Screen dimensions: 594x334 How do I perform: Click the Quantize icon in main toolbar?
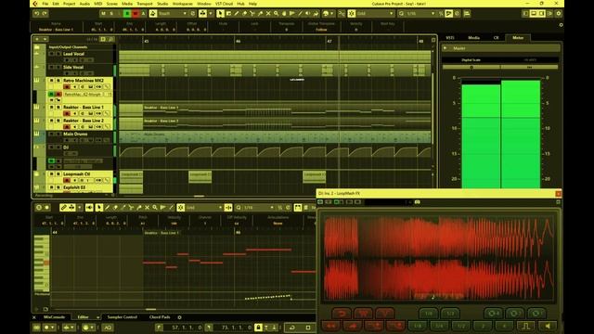[x=401, y=14]
